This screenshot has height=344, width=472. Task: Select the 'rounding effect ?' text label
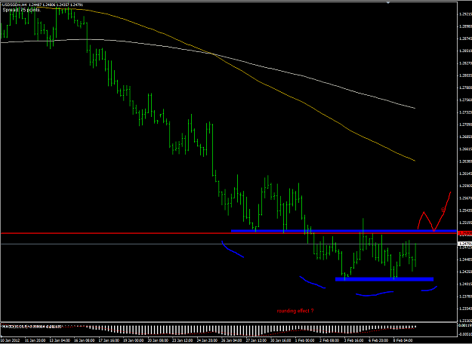pyautogui.click(x=295, y=311)
